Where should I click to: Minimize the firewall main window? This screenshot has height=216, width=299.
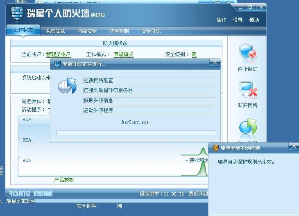click(240, 8)
